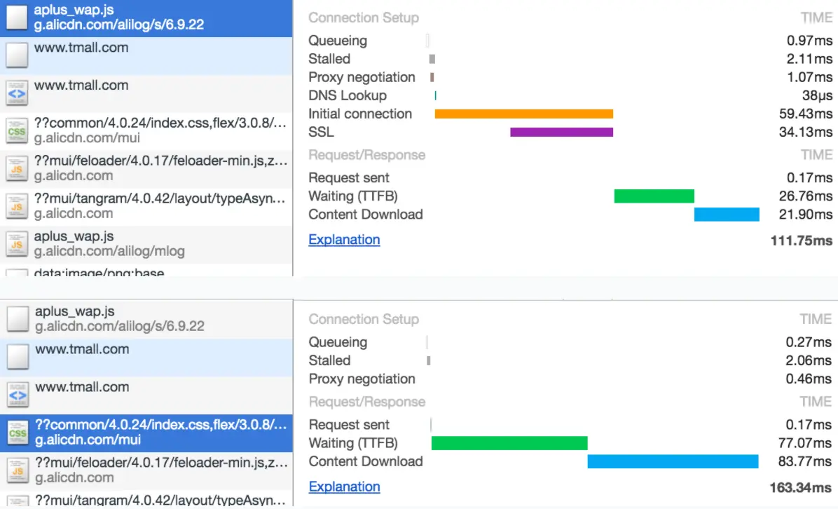Click the green Waiting (TTFB) bar in top panel
The image size is (838, 509).
pos(654,196)
